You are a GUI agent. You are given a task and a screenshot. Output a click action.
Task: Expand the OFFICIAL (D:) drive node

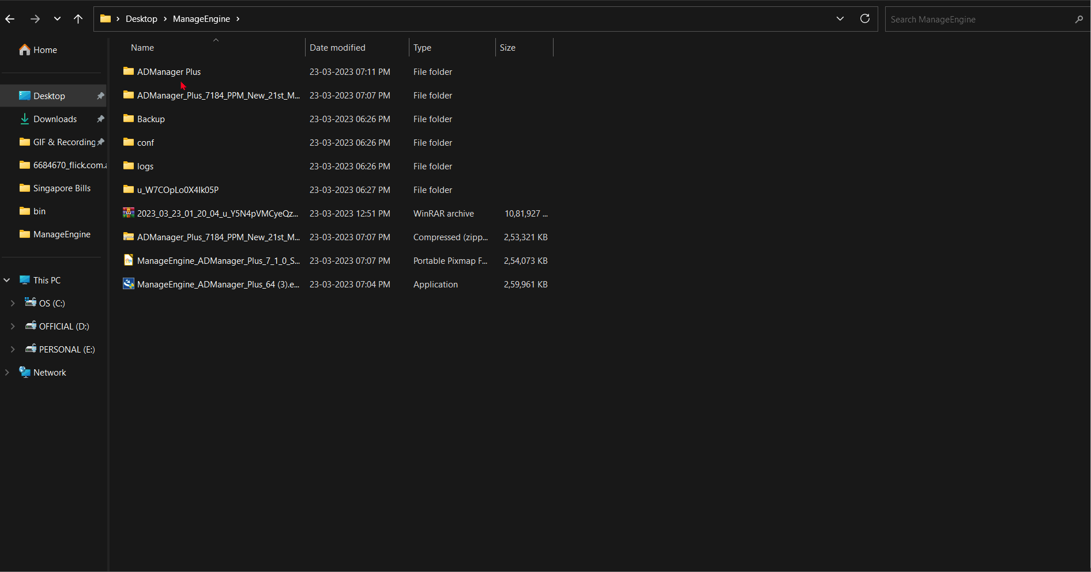(x=13, y=327)
